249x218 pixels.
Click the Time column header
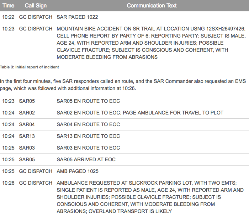(x=9, y=6)
